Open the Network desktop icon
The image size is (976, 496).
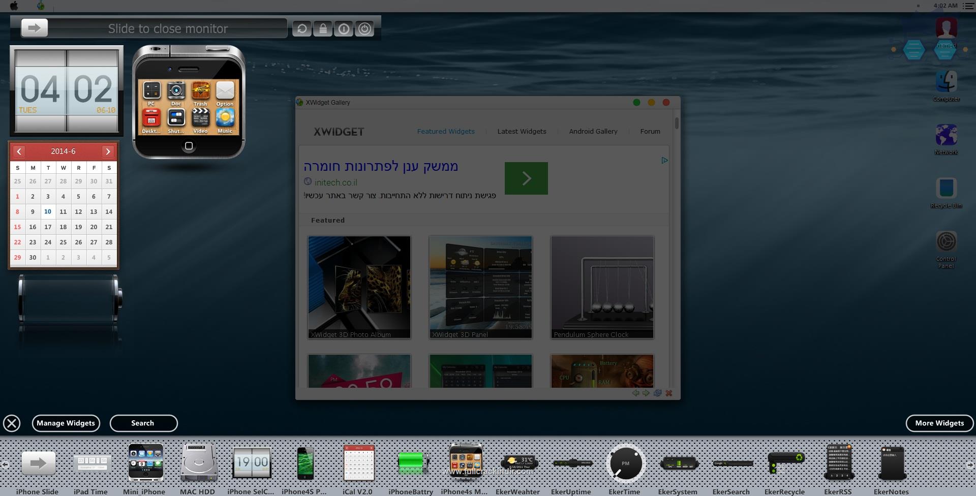coord(946,139)
